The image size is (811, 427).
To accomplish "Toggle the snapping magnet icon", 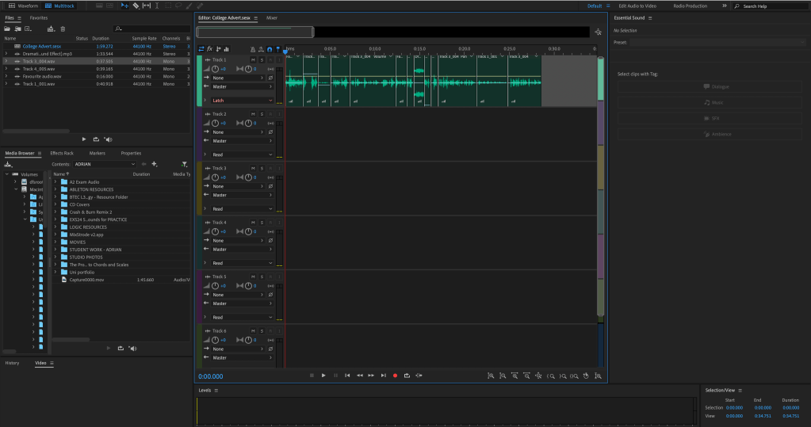I will point(270,49).
